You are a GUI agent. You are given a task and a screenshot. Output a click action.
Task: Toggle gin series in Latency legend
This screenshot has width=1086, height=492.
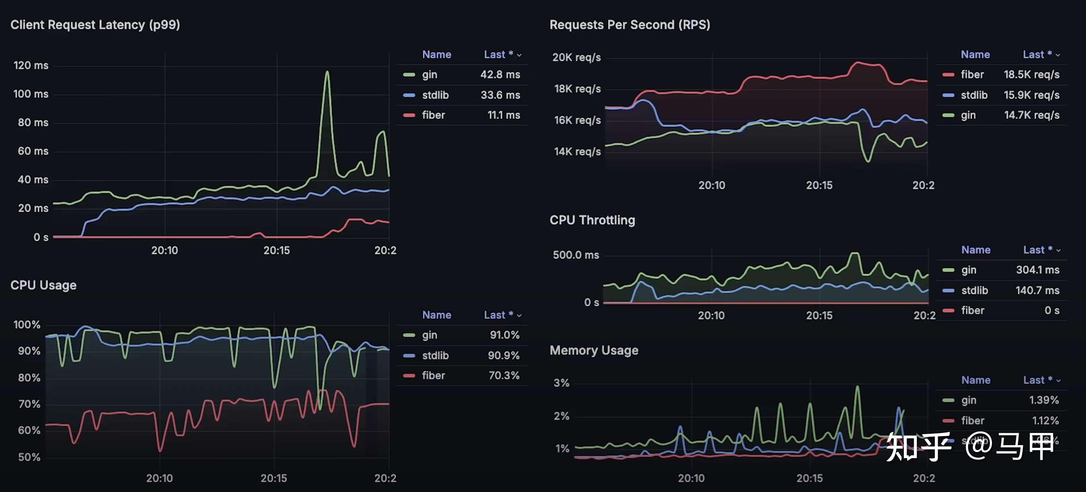pos(429,75)
